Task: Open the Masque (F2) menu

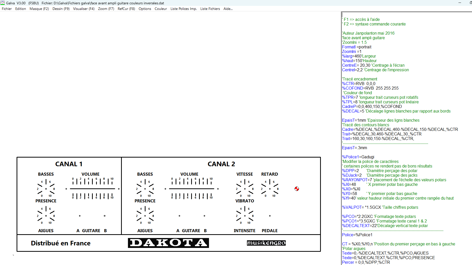Action: [x=39, y=9]
